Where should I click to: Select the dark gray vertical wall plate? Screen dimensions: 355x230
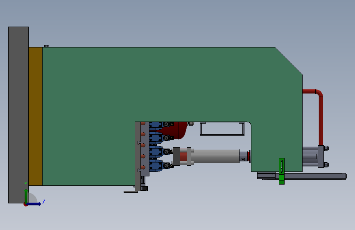18,115
